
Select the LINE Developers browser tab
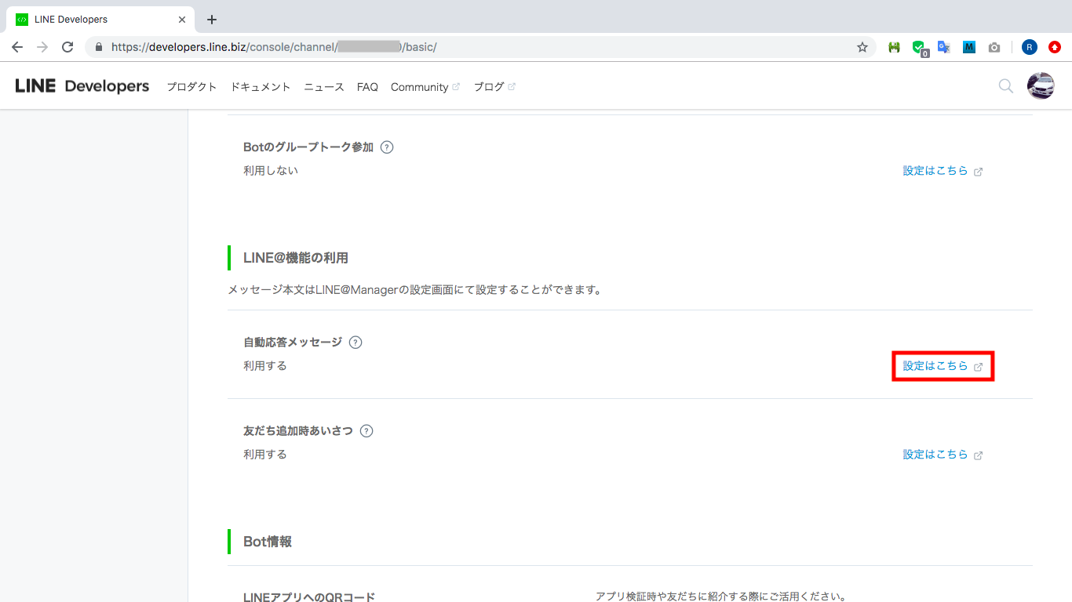(x=100, y=20)
